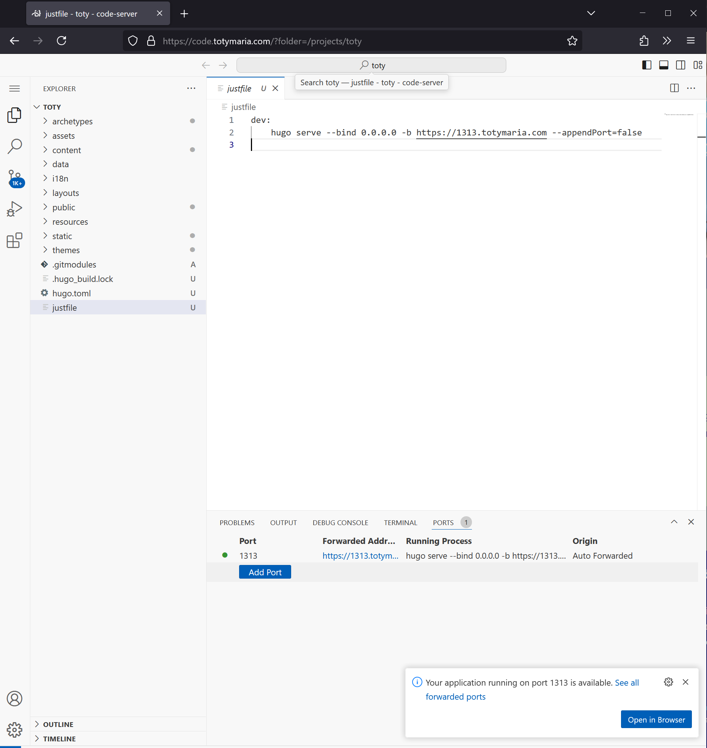
Task: Expand the resources folder
Action: [118, 221]
